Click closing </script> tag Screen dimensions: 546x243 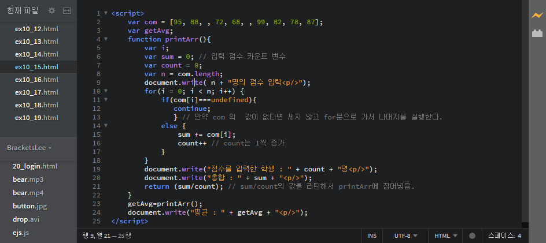point(130,221)
